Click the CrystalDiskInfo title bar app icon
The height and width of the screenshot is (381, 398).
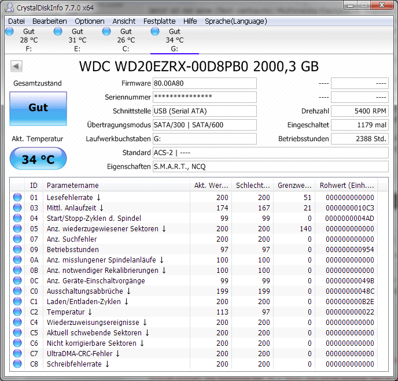(9, 8)
